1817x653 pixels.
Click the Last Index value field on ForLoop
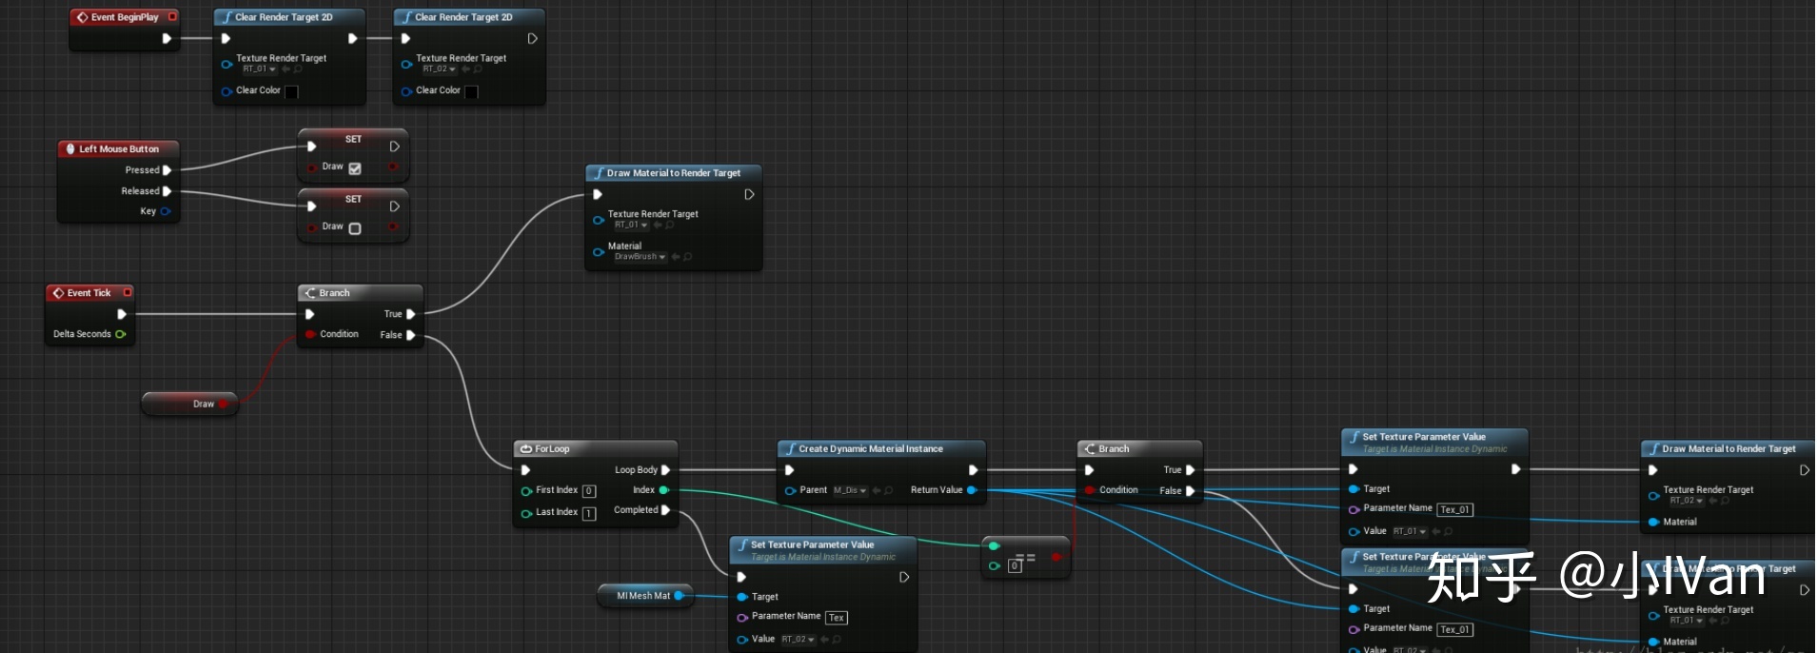(x=589, y=513)
